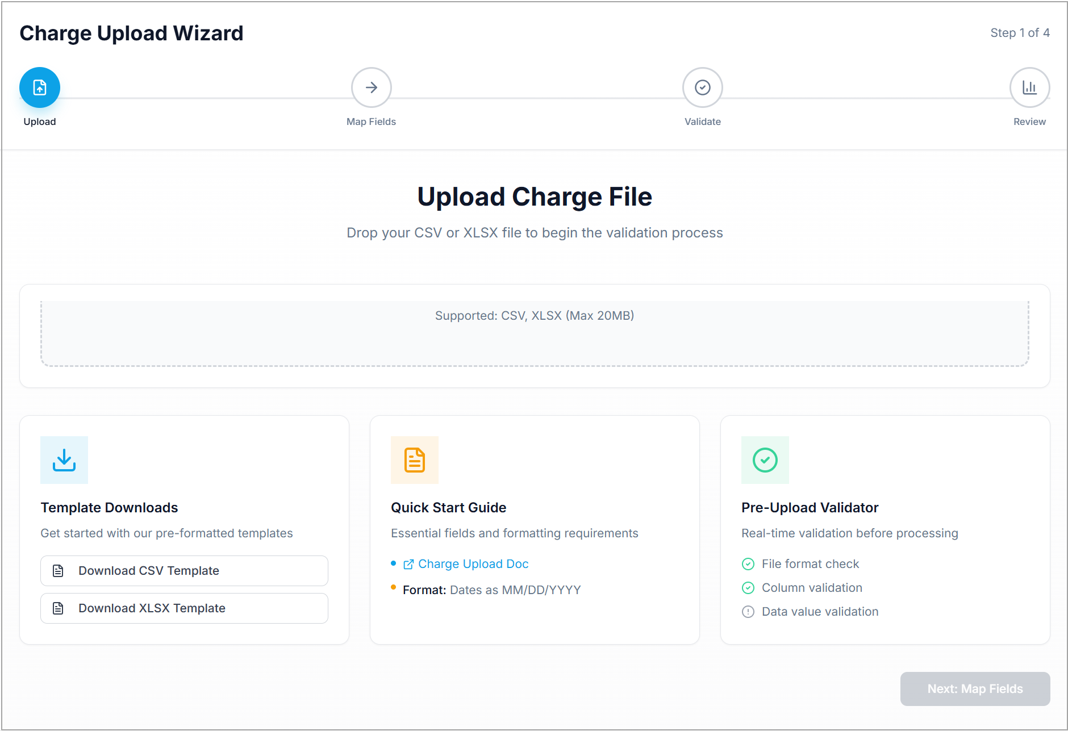The width and height of the screenshot is (1068, 731).
Task: Download the CSV template
Action: coord(184,571)
